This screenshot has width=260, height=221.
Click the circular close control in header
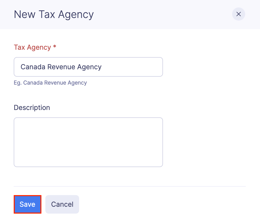pos(238,14)
